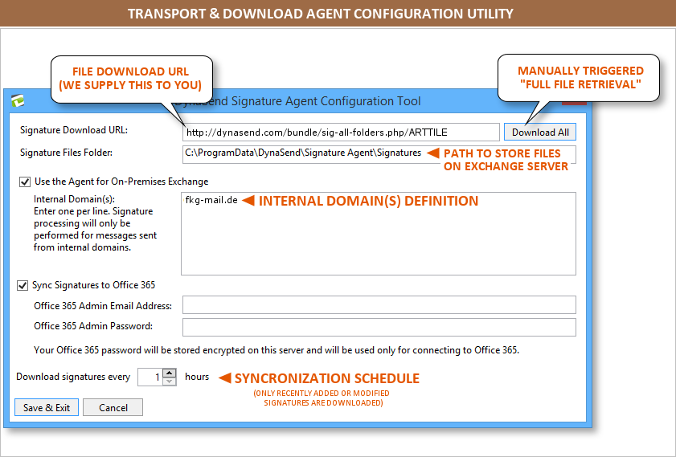Click the Internal Domain(s) label
This screenshot has height=457, width=676.
tap(74, 199)
